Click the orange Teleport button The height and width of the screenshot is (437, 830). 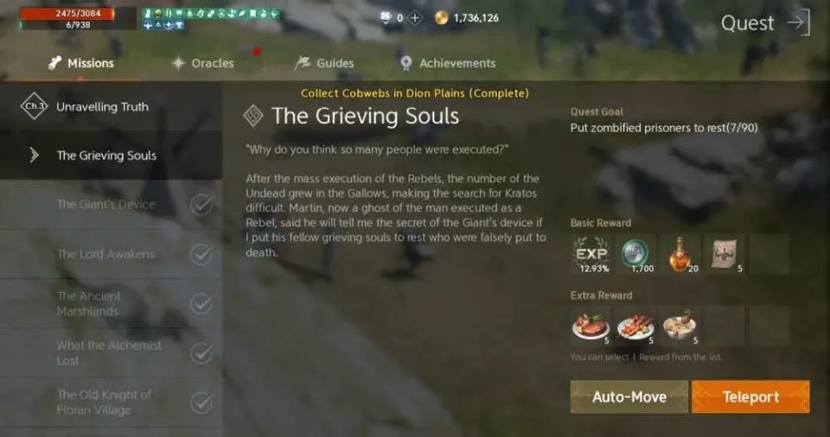tap(750, 396)
